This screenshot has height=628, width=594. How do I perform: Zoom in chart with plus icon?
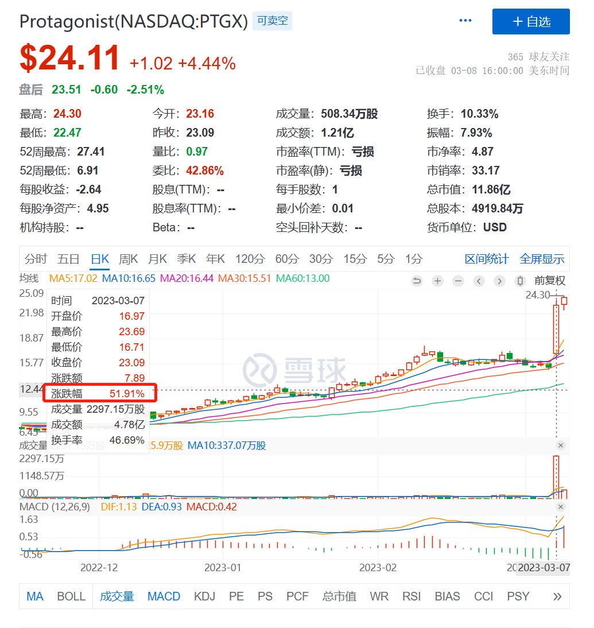click(x=437, y=281)
